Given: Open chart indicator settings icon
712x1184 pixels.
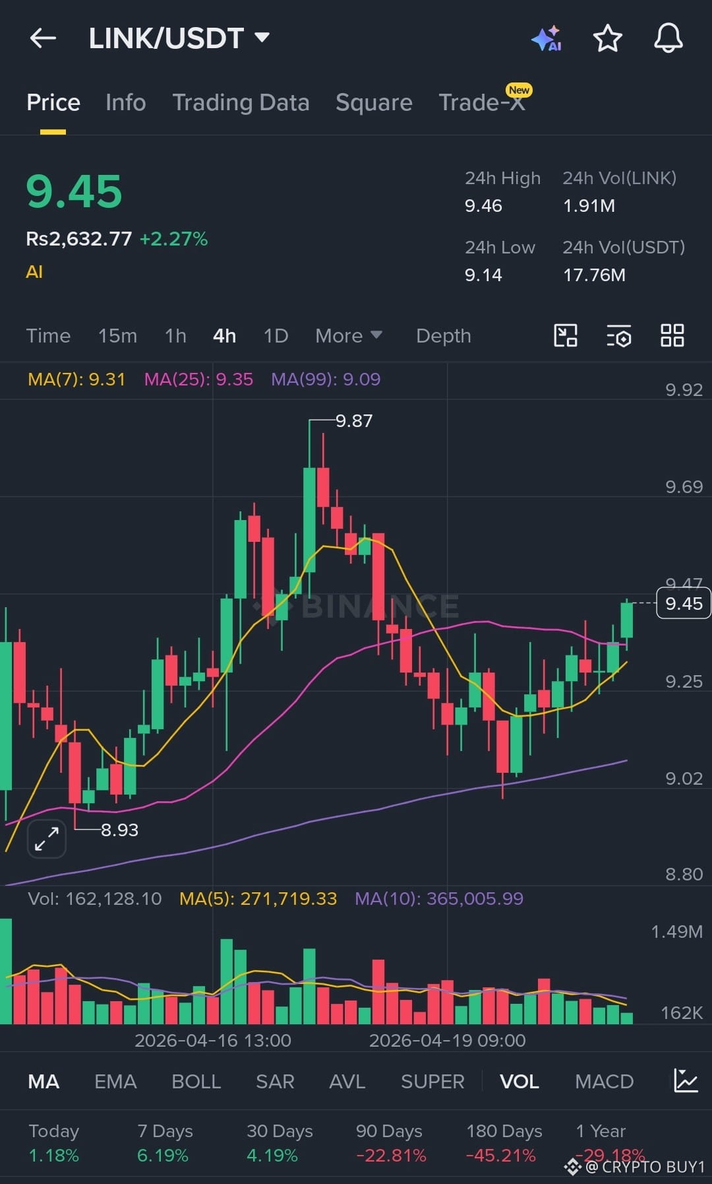Looking at the screenshot, I should point(618,335).
